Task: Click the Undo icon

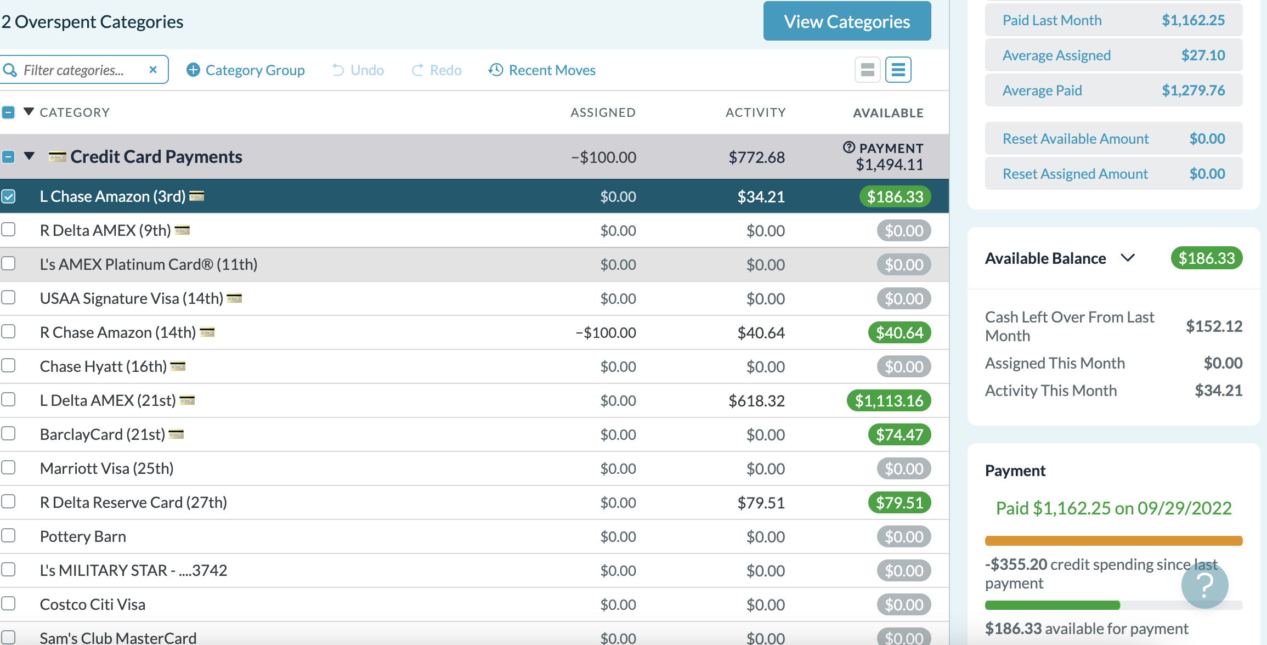Action: coord(338,70)
